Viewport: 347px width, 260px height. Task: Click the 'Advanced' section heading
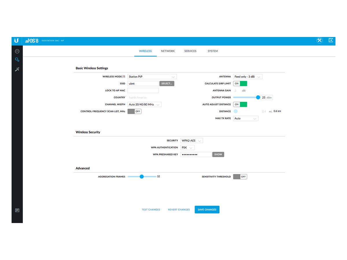click(x=83, y=168)
